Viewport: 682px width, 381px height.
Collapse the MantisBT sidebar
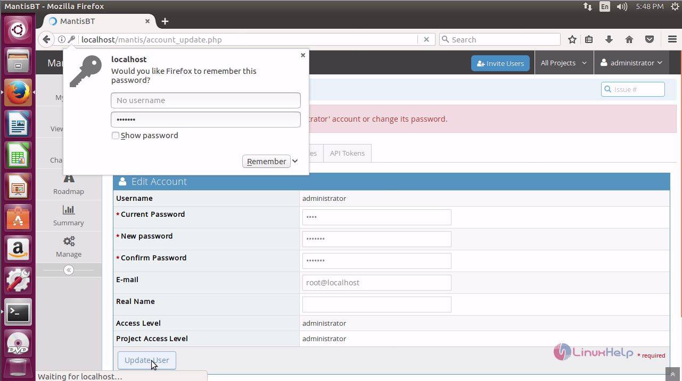[69, 270]
